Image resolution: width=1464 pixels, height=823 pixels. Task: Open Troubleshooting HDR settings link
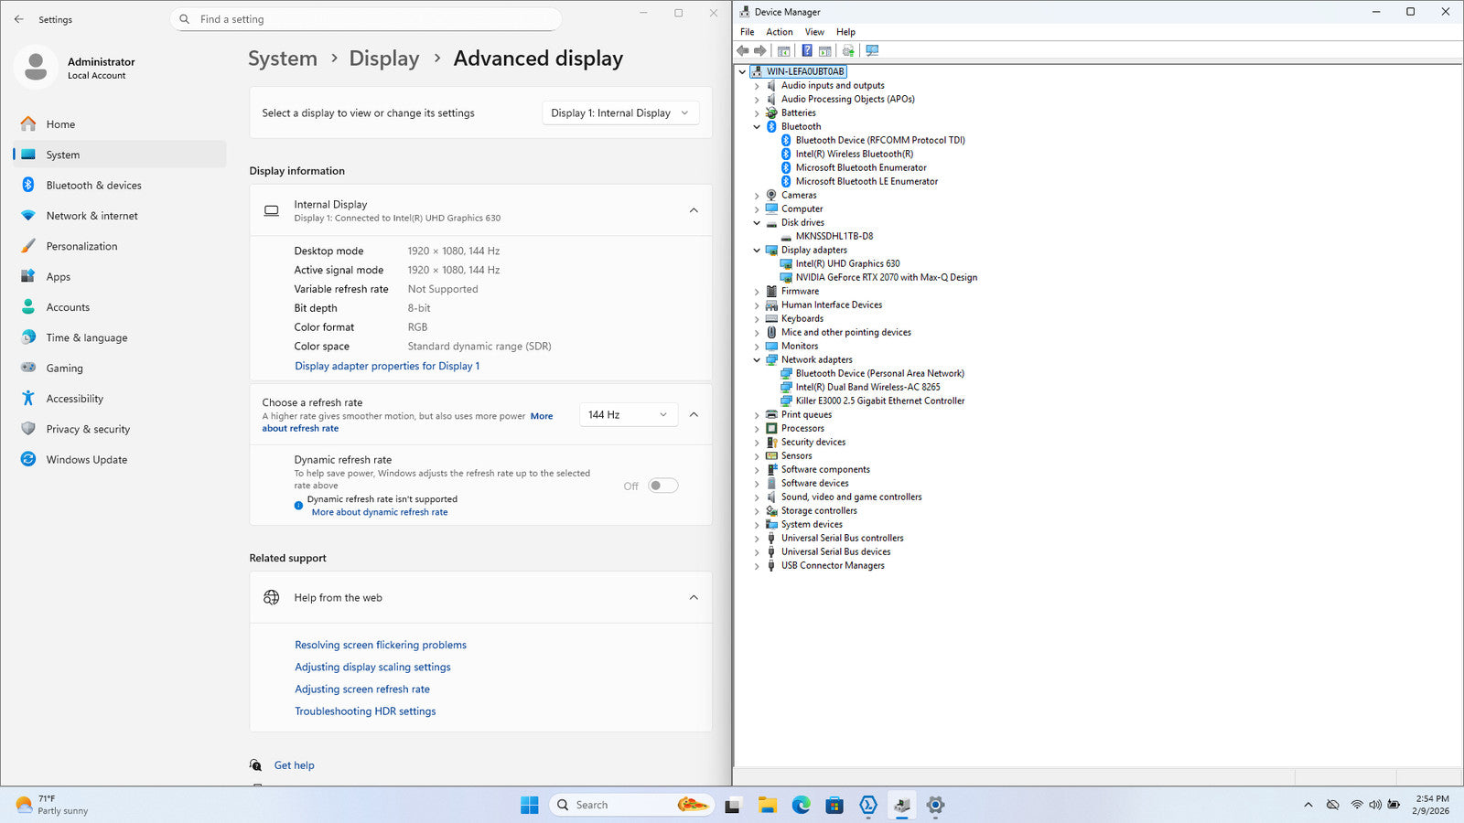(x=365, y=711)
